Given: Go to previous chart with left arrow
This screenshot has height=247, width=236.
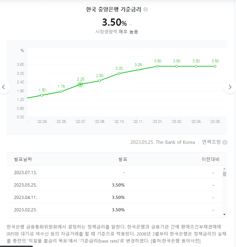Looking at the screenshot, I should (x=4, y=87).
